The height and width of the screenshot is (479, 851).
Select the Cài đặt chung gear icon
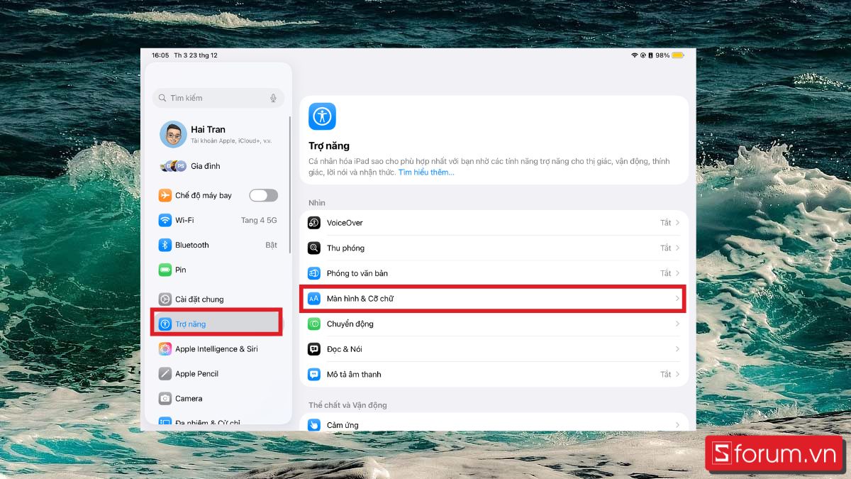pyautogui.click(x=165, y=299)
